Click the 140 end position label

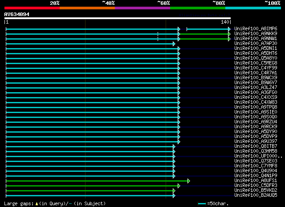(x=225, y=22)
